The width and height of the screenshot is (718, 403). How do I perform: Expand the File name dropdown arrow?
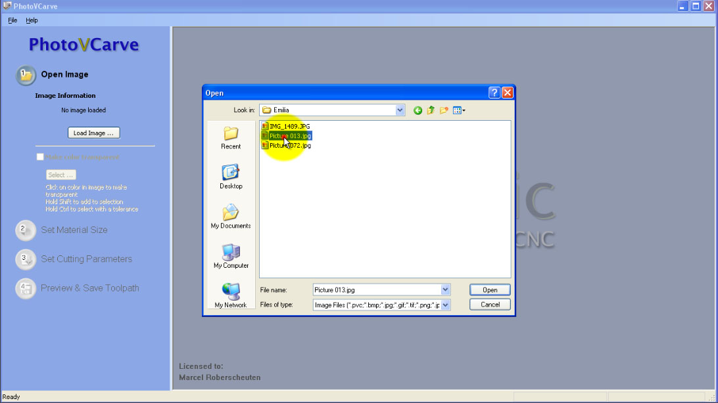pyautogui.click(x=445, y=289)
